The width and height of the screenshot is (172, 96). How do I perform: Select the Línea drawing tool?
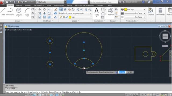3,12
